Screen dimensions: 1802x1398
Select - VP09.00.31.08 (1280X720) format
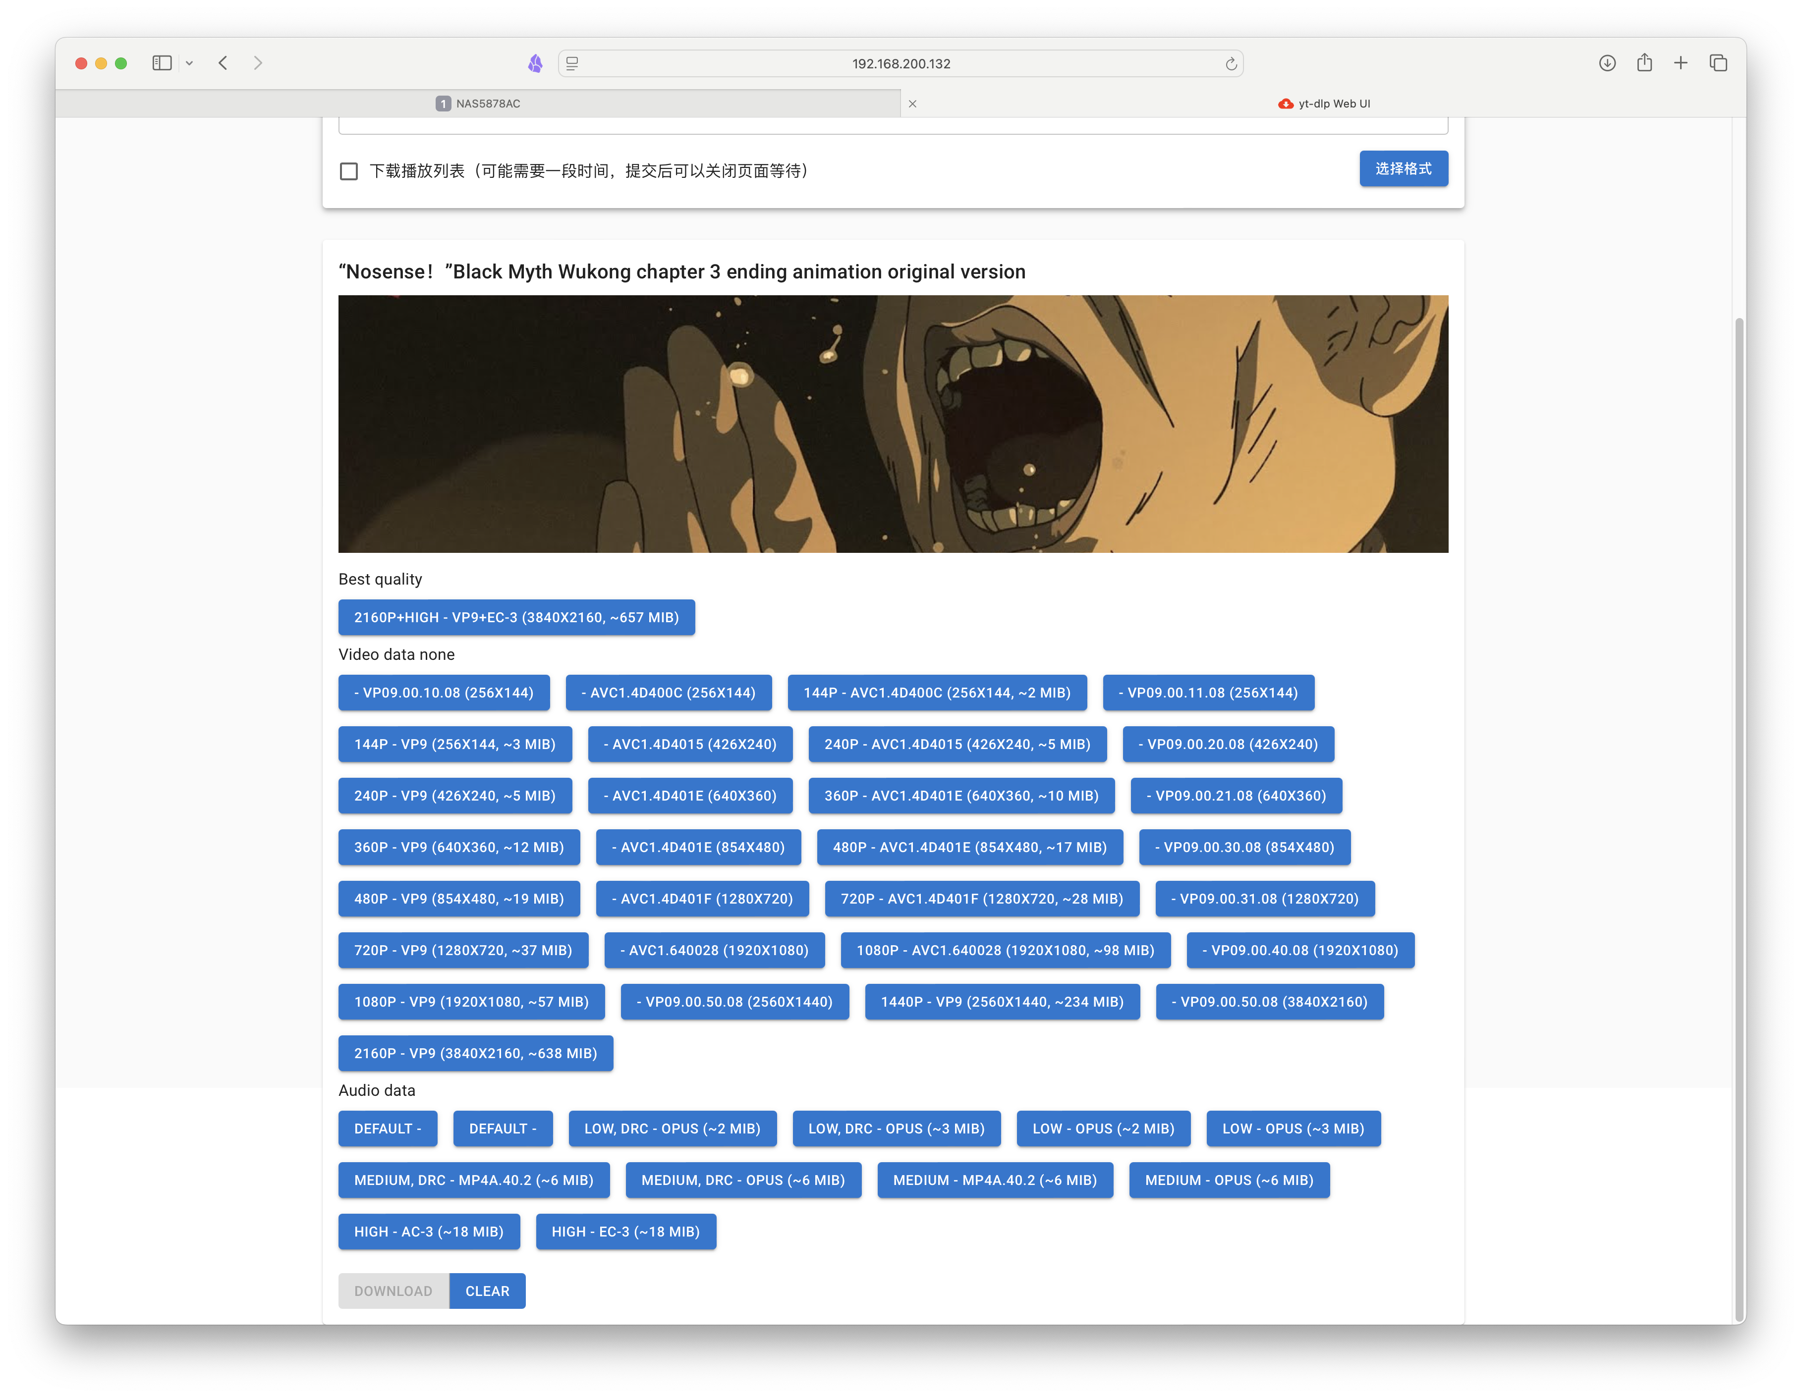pos(1266,899)
